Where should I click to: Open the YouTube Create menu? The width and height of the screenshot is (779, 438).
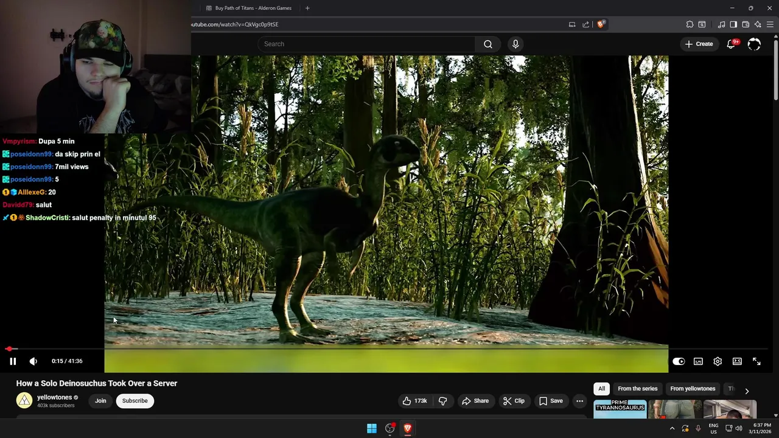tap(699, 44)
